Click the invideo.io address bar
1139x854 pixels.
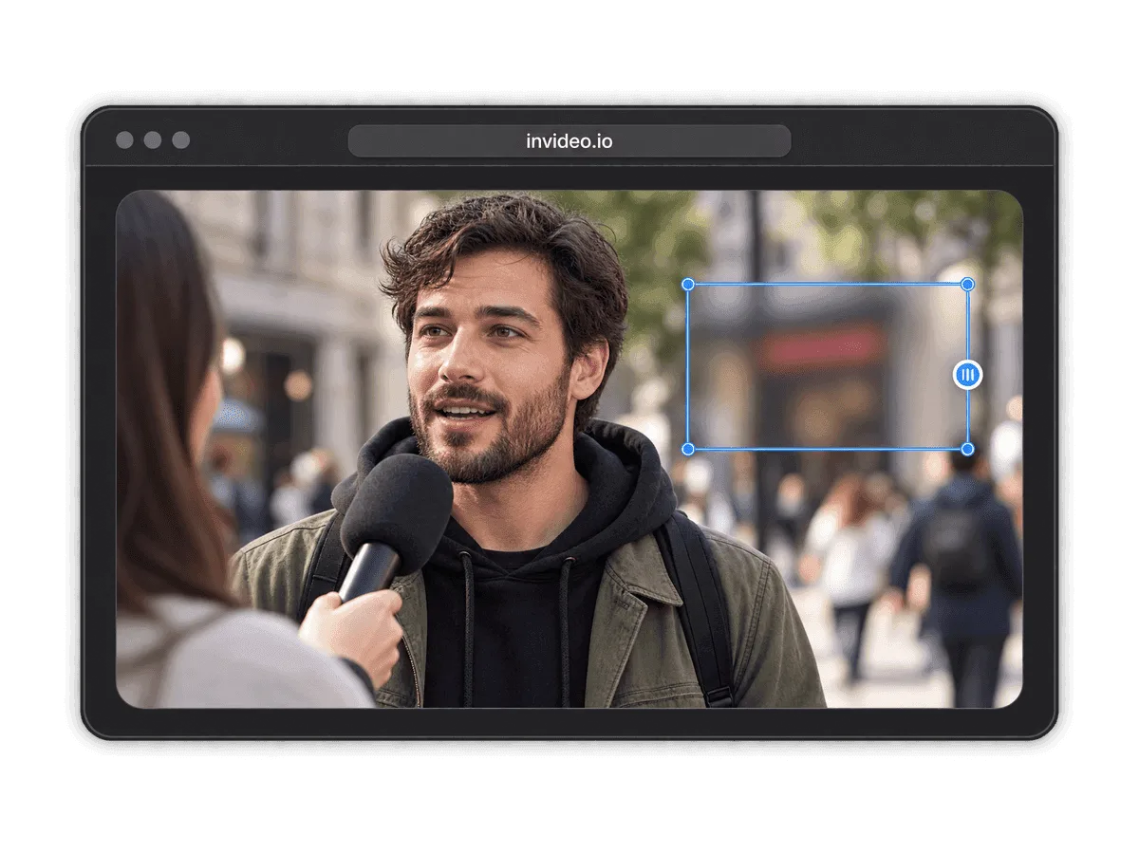pyautogui.click(x=569, y=141)
